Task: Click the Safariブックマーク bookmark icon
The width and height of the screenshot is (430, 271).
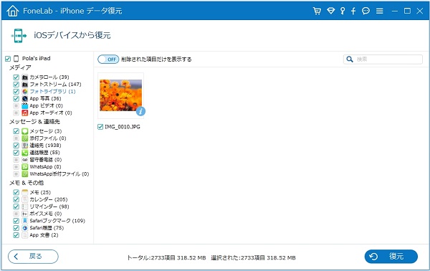Action: click(24, 221)
